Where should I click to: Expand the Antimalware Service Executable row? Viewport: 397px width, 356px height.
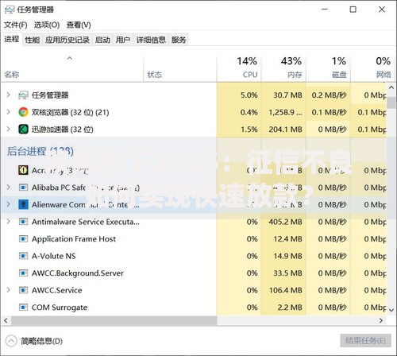tap(9, 222)
